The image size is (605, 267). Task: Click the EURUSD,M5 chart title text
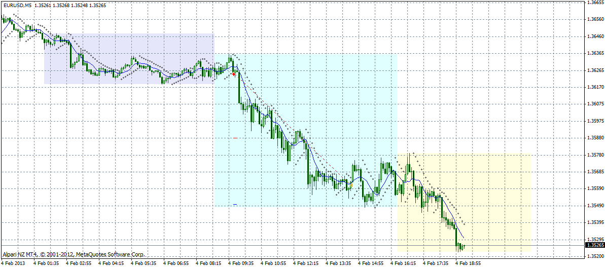coord(17,6)
